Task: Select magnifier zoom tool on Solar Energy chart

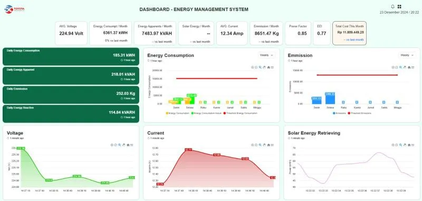Action: click(x=401, y=145)
